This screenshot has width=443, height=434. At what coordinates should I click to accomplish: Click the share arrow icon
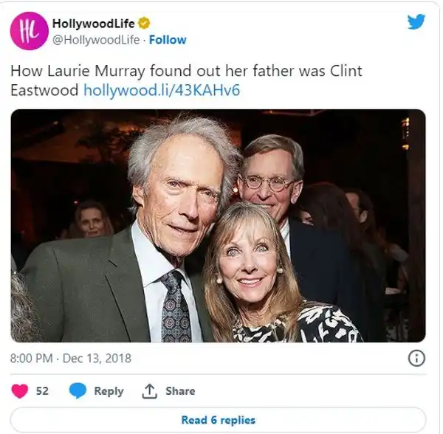(150, 391)
